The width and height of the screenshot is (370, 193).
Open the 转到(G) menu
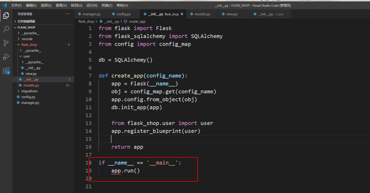[x=76, y=5]
